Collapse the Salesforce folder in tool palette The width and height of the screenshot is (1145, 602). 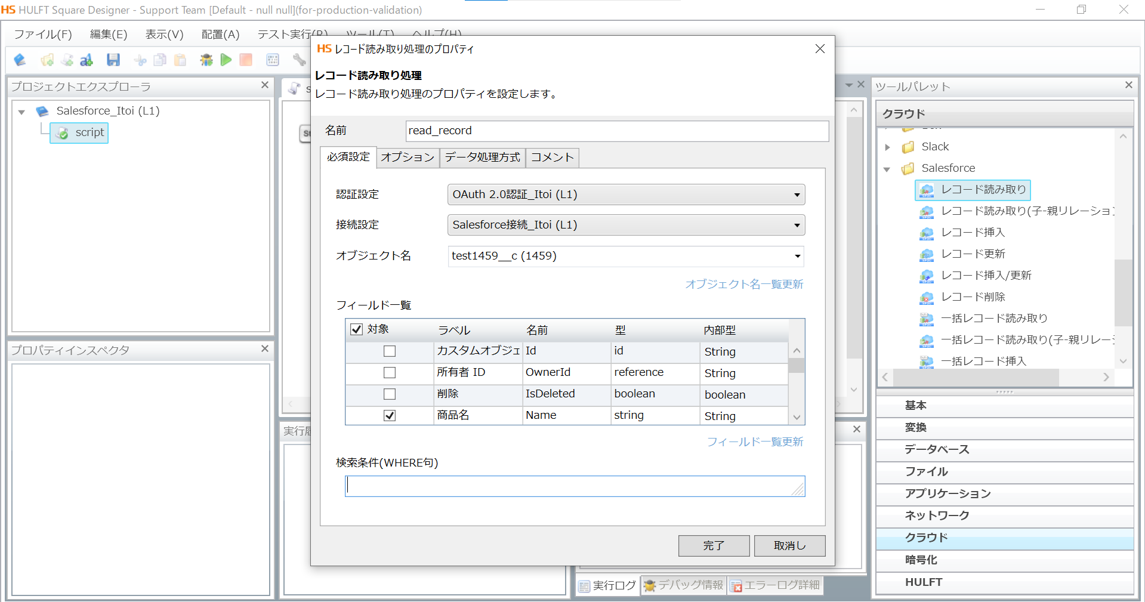[x=887, y=169]
